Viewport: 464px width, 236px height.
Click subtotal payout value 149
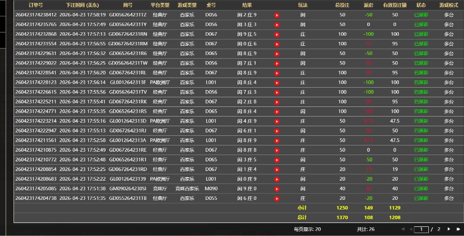tap(369, 208)
